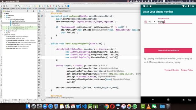Open the TODO tool window tab

point(14,100)
